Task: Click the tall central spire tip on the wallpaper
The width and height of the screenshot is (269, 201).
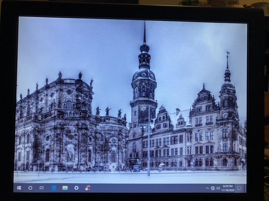Action: 145,25
